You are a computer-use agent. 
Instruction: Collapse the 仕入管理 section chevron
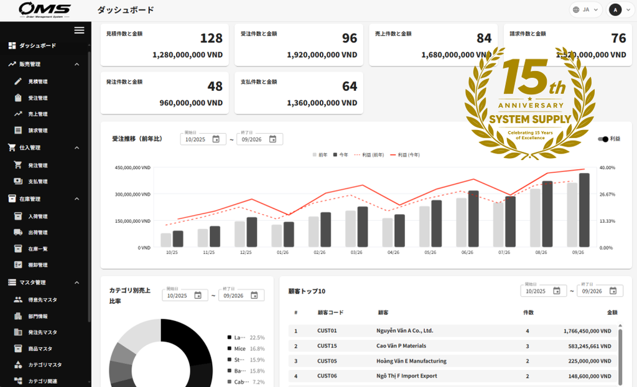[x=77, y=147]
